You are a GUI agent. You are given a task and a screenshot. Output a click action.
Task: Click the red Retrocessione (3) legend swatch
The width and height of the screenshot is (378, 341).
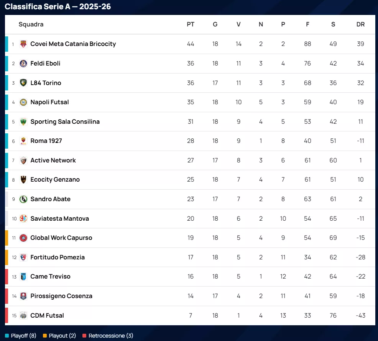[x=84, y=336]
